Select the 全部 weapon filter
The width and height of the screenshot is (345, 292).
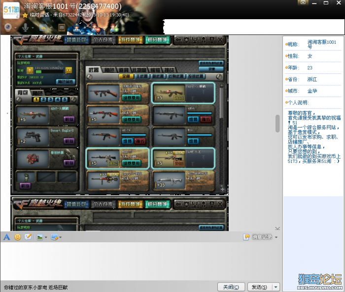(126, 76)
